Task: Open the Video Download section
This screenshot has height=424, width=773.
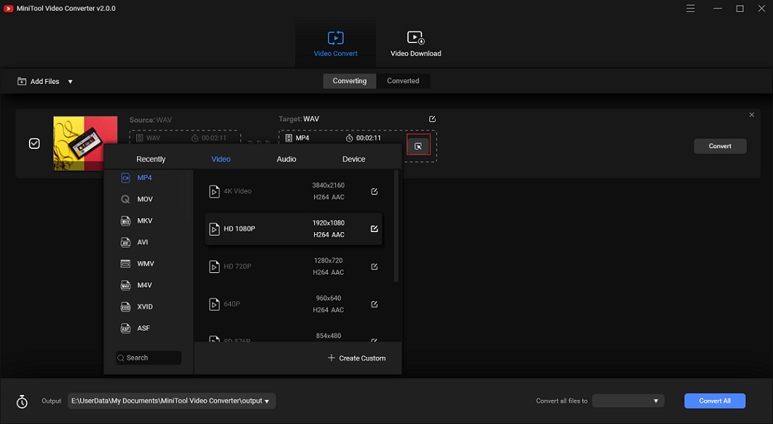Action: point(416,44)
